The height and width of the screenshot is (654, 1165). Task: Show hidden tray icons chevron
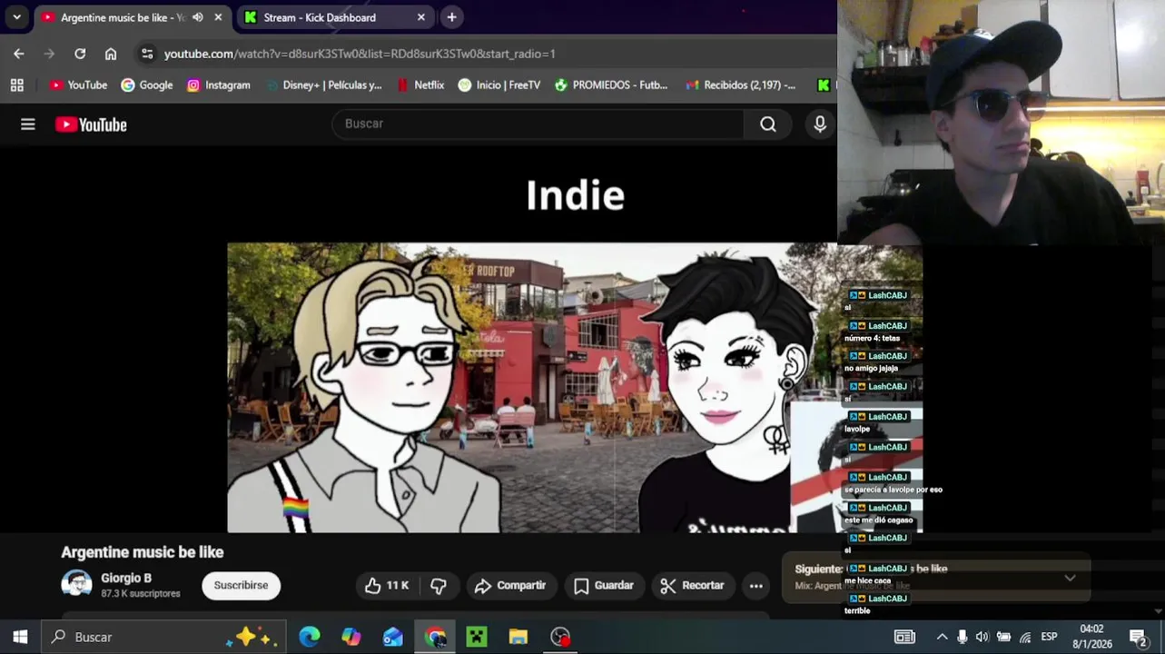coord(942,637)
